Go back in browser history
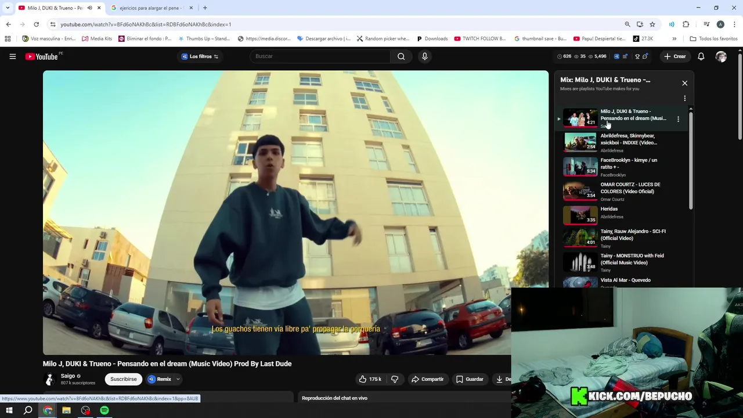Screen dimensions: 743x418 (8, 24)
